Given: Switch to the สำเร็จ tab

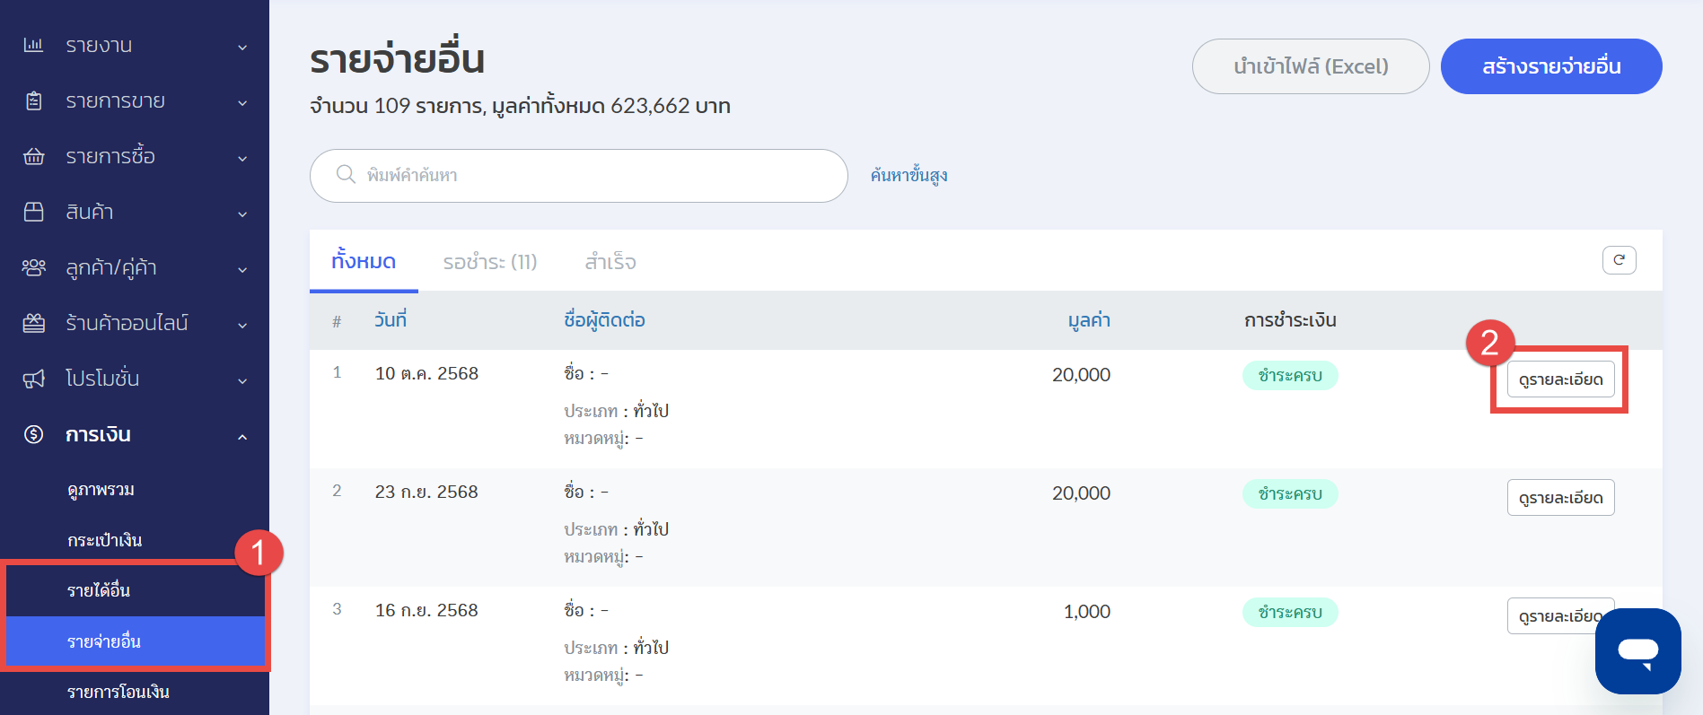Looking at the screenshot, I should point(610,262).
